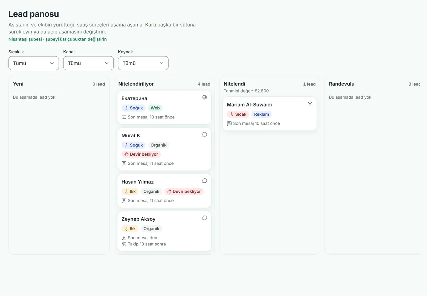Click the message icon beside 'Son mesaj dün'
Viewport: 427px width, 296px height.
[x=124, y=238]
